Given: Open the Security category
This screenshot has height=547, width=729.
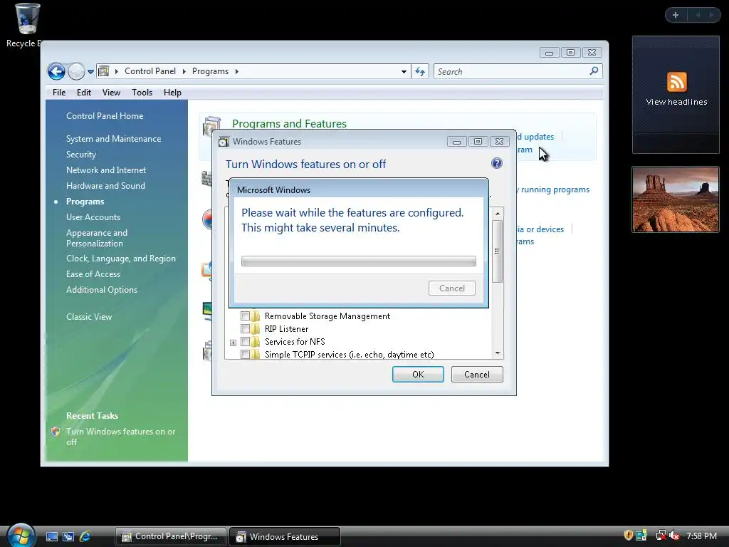Looking at the screenshot, I should pyautogui.click(x=81, y=155).
